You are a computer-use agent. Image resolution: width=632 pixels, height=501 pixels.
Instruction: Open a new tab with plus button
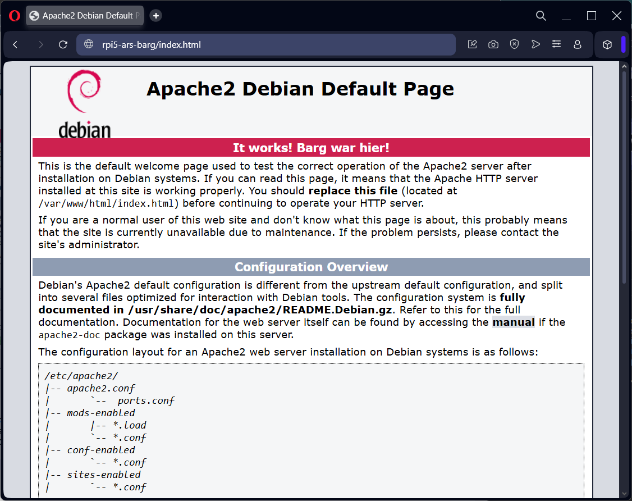point(156,16)
